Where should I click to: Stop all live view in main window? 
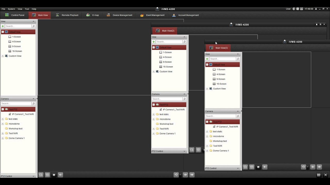coord(54,175)
